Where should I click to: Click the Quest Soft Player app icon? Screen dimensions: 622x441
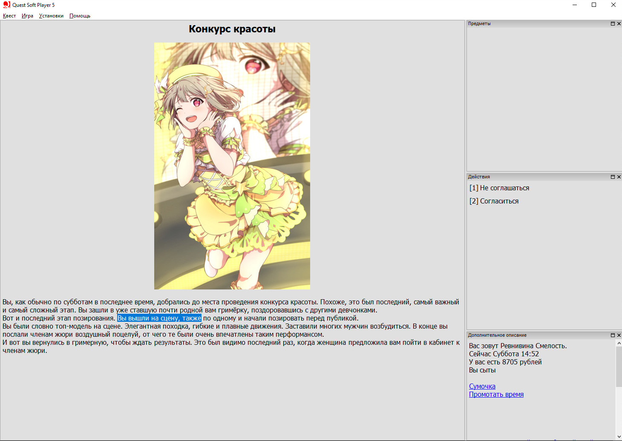point(6,5)
